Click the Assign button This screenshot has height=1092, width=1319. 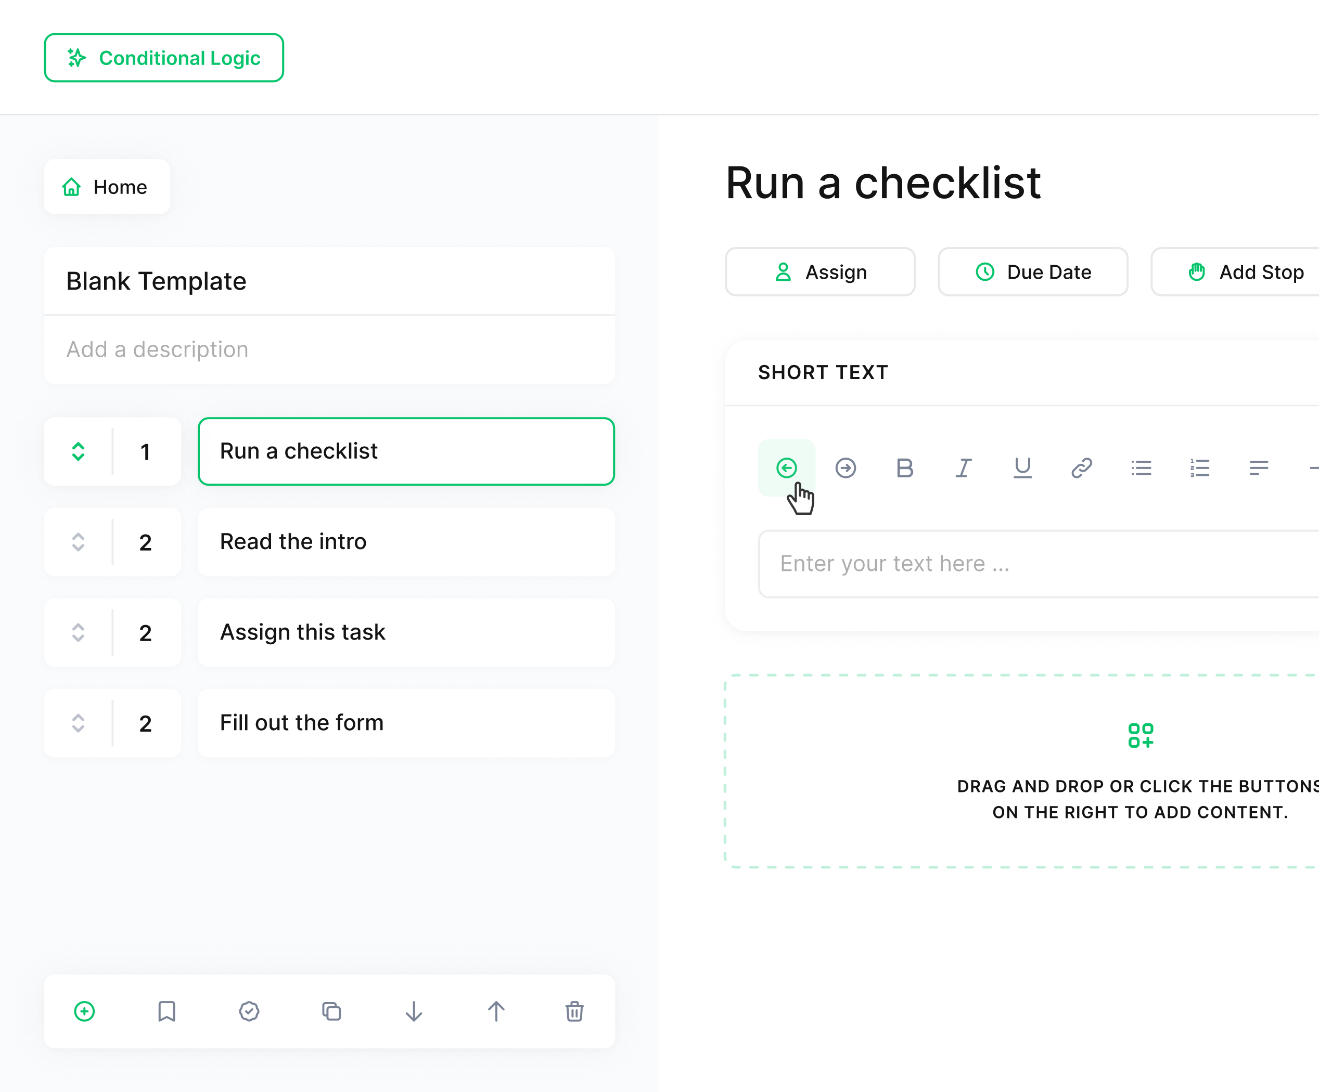pos(819,272)
